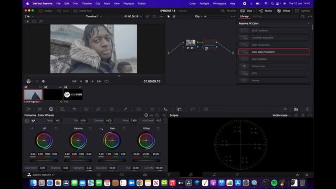Viewport: 336px width, 189px height.
Task: Open the Qualifier eyedropper palette
Action: tap(125, 109)
